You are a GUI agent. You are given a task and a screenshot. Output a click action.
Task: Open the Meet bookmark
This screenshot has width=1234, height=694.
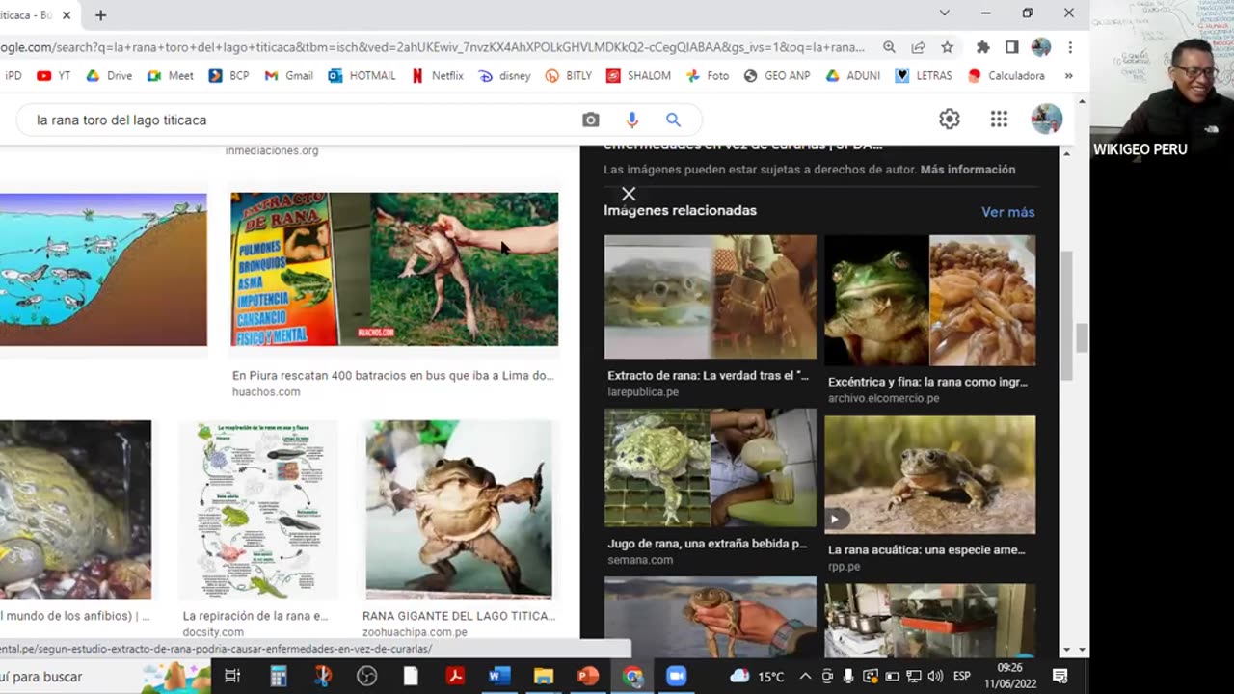(x=171, y=75)
